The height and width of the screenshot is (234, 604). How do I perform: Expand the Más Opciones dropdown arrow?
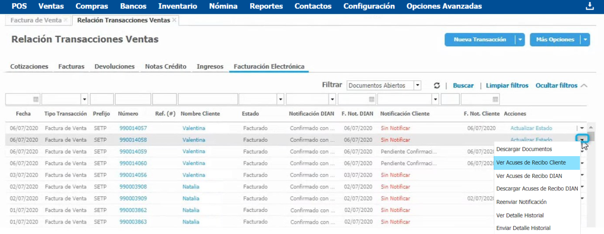[585, 40]
